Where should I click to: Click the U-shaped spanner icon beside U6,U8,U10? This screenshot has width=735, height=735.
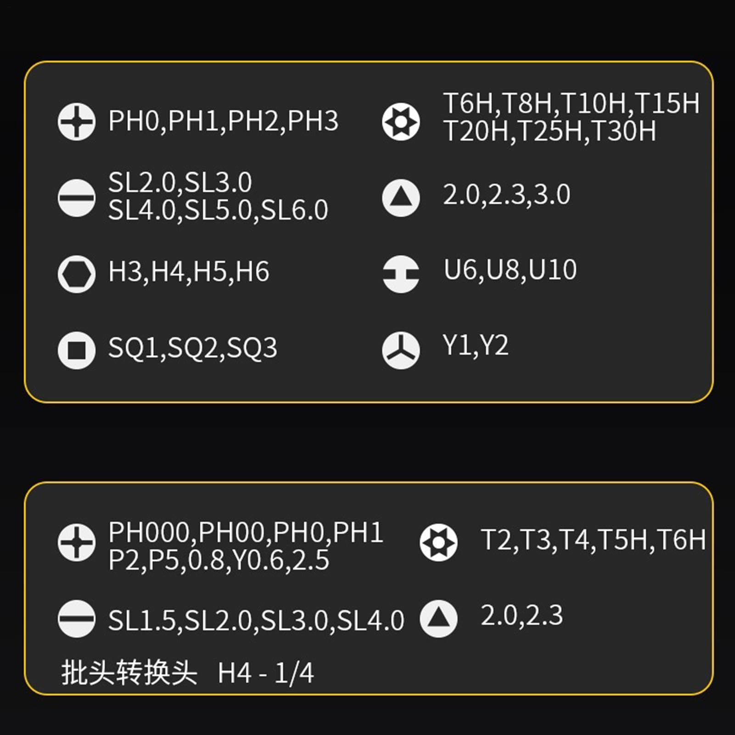[401, 274]
